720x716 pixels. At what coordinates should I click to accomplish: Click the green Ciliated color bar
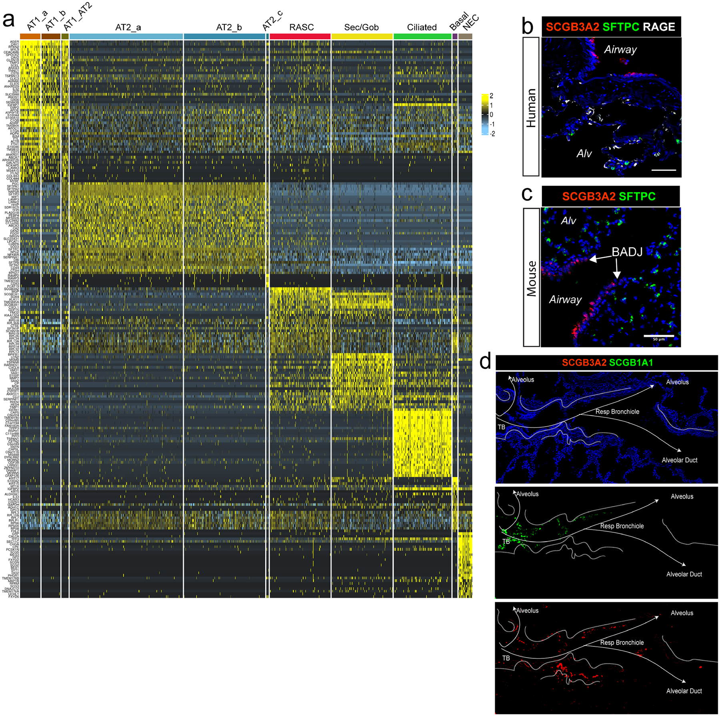point(422,36)
